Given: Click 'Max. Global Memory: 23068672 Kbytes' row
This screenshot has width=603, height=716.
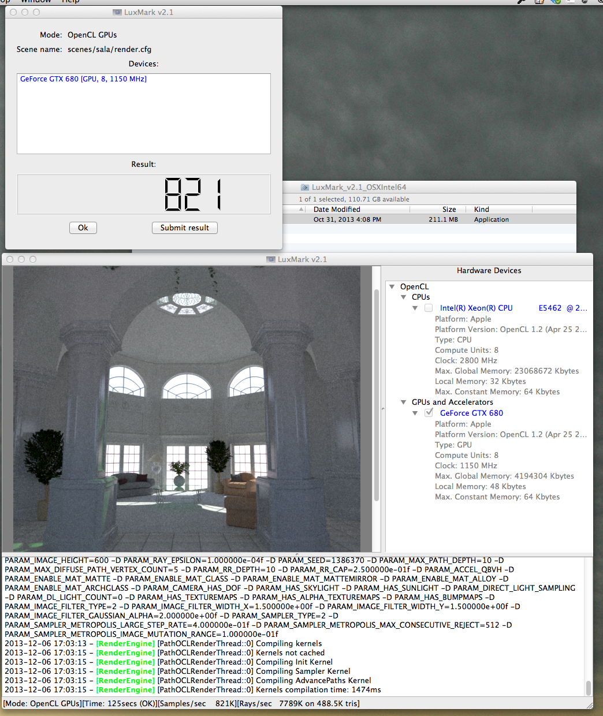Looking at the screenshot, I should pyautogui.click(x=507, y=371).
